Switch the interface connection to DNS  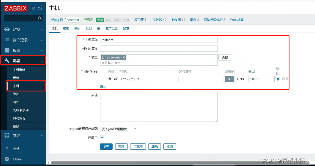[240, 79]
